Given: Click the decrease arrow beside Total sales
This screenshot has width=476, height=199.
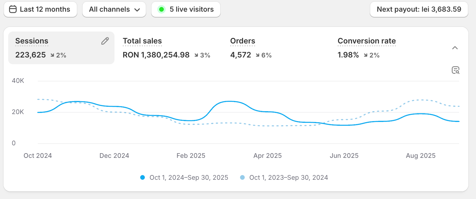Looking at the screenshot, I should (x=196, y=55).
